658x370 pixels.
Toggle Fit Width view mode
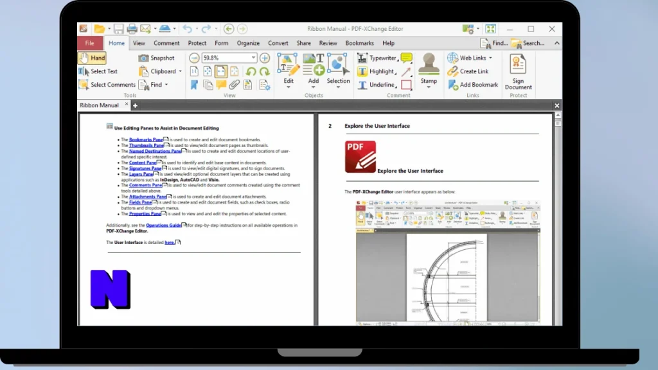[221, 71]
